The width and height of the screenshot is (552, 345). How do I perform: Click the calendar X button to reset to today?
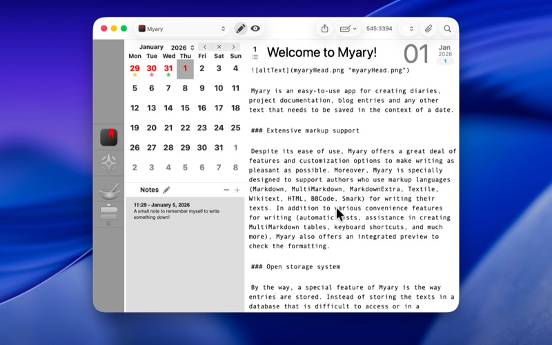coord(219,47)
